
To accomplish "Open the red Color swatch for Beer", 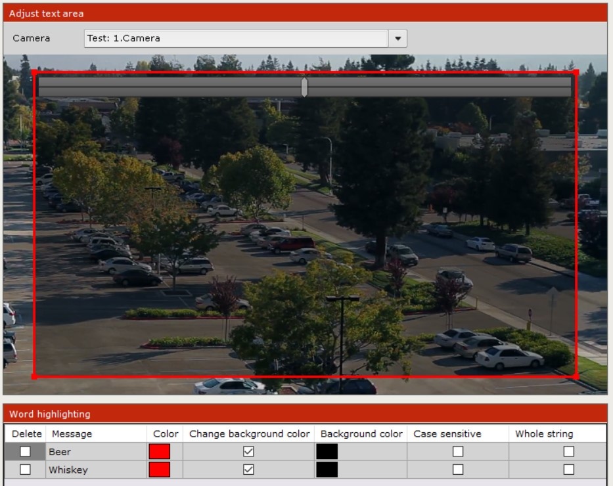I will [160, 452].
